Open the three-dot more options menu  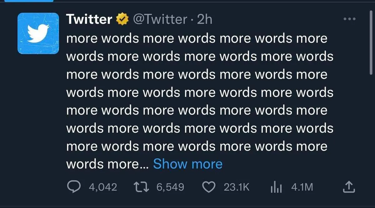(349, 19)
